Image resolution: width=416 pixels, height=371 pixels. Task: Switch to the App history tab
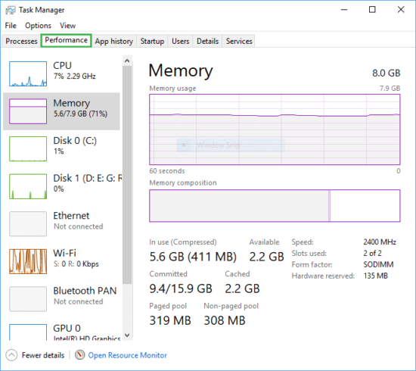click(x=113, y=41)
